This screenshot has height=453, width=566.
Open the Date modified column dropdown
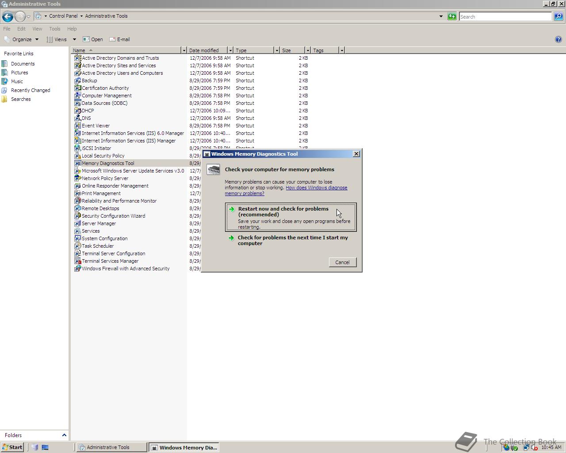(x=230, y=50)
